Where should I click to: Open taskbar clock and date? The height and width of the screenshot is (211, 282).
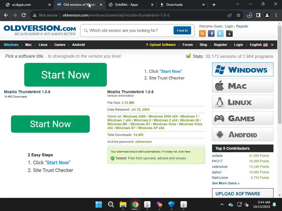pyautogui.click(x=262, y=204)
